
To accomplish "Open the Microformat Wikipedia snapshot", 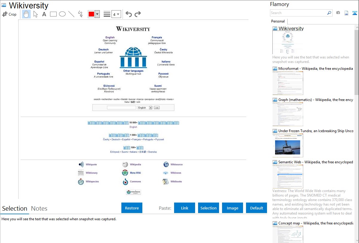I will (x=316, y=69).
